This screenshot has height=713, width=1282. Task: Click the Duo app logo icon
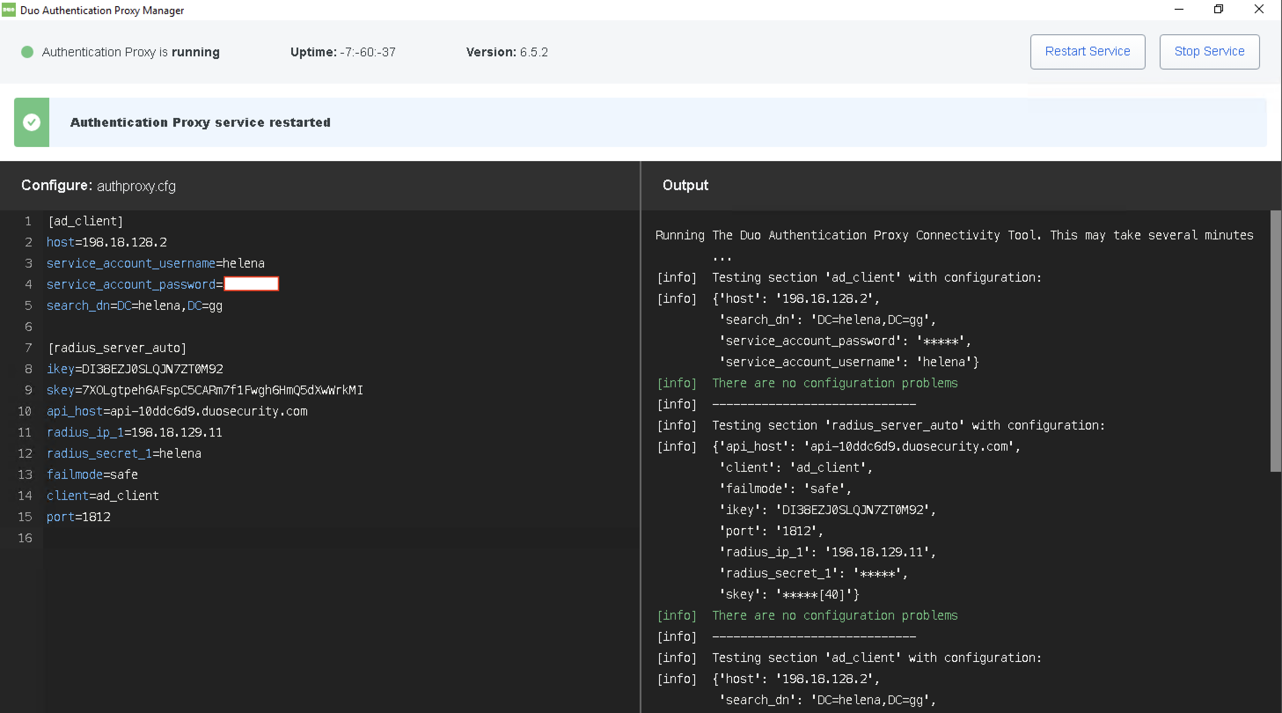point(8,10)
